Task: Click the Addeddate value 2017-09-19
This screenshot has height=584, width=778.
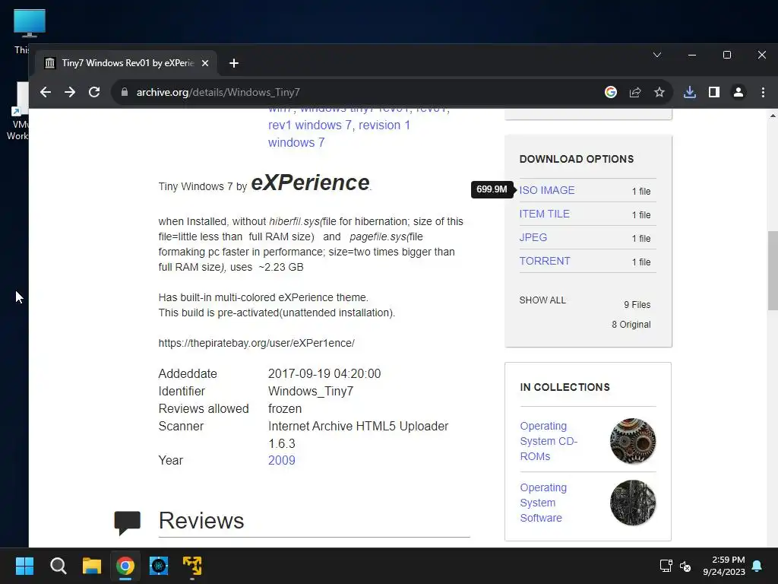Action: pos(324,373)
